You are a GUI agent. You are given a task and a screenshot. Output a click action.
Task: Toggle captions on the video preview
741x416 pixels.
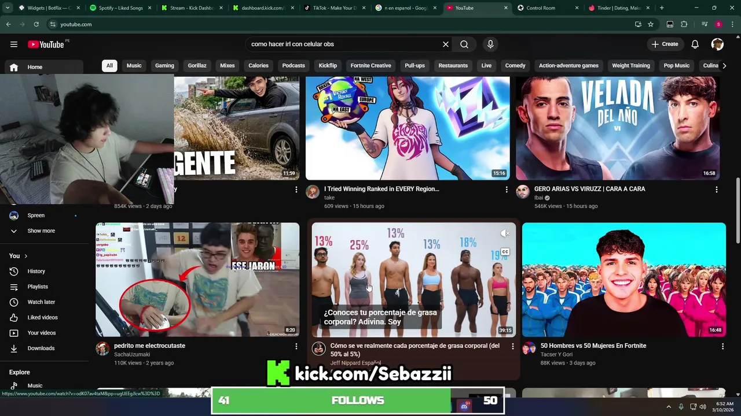coord(505,252)
